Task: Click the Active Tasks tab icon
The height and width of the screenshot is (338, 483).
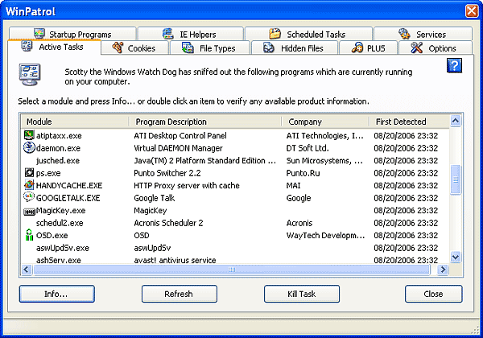Action: tap(27, 46)
